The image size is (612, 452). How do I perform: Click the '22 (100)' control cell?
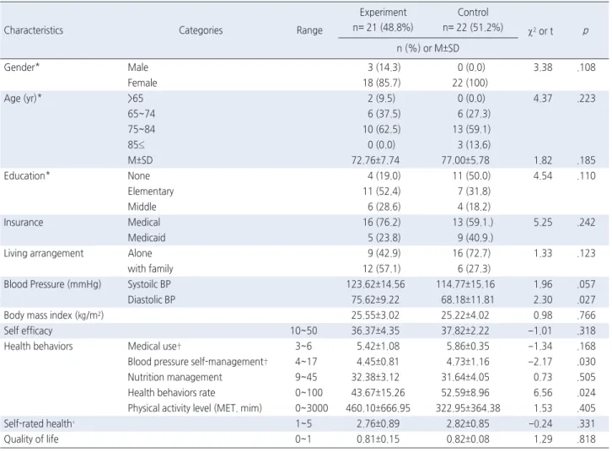click(470, 83)
